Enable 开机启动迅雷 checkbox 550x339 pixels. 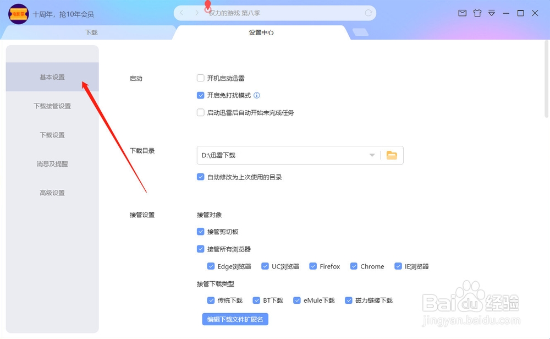pyautogui.click(x=200, y=78)
